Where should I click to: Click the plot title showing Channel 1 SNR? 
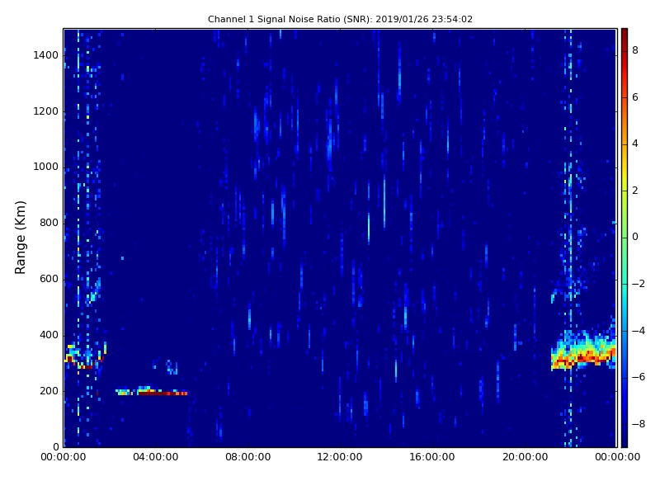pos(340,19)
